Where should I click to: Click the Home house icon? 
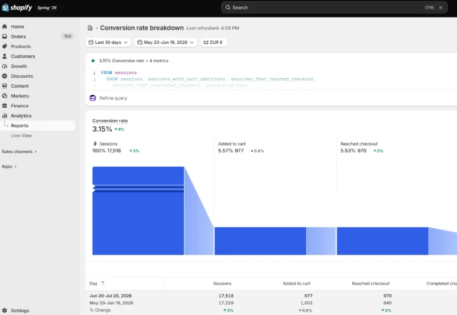(5, 26)
